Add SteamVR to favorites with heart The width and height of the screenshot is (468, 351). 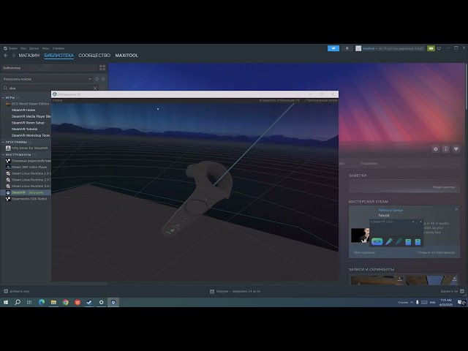tap(456, 149)
